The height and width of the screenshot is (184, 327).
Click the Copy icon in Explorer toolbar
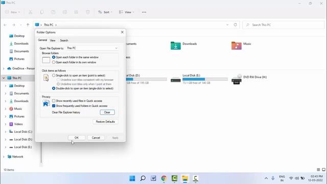[x=42, y=12]
